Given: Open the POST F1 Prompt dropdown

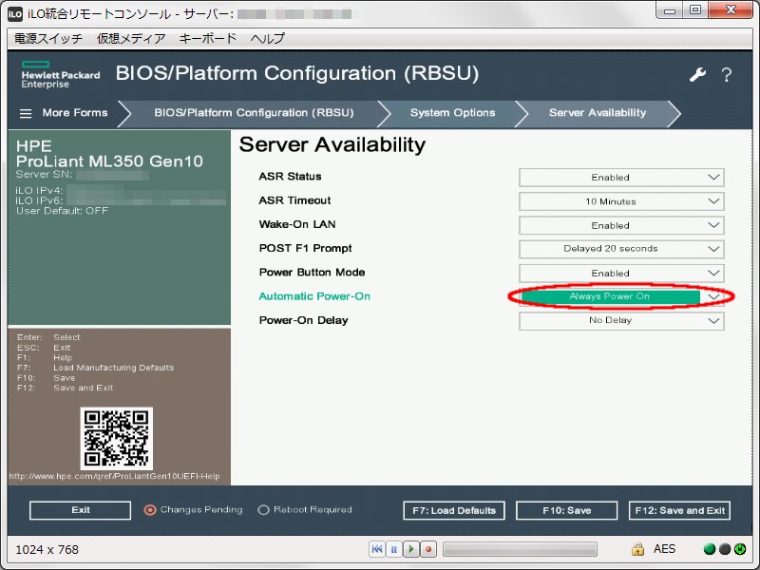Looking at the screenshot, I should (621, 249).
